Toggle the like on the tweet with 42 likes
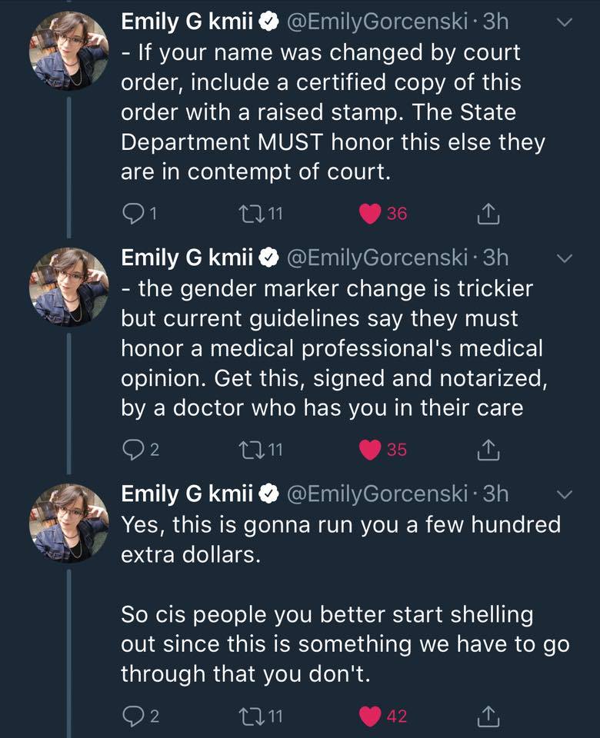Viewport: 600px width, 738px height. point(372,716)
